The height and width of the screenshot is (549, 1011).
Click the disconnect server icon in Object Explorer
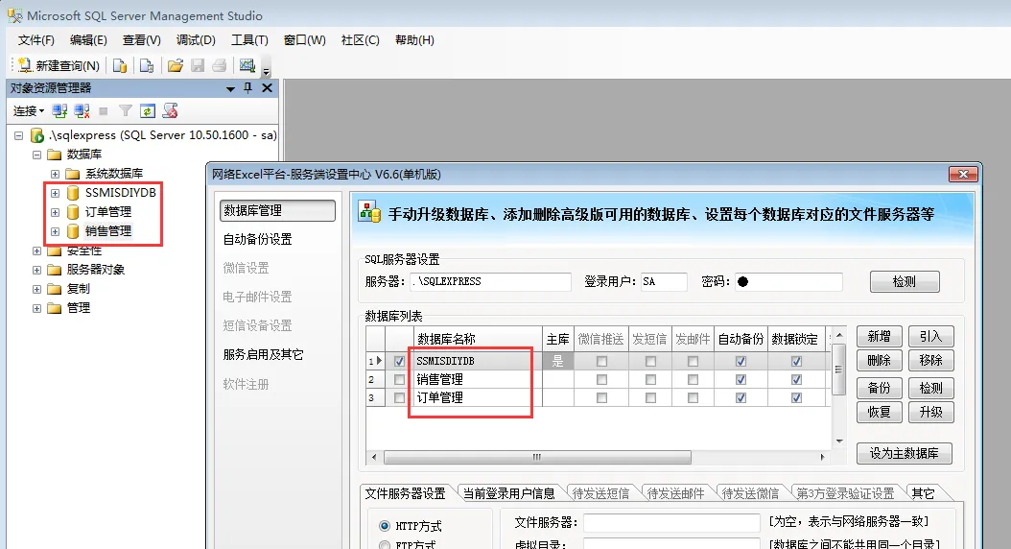[x=82, y=111]
